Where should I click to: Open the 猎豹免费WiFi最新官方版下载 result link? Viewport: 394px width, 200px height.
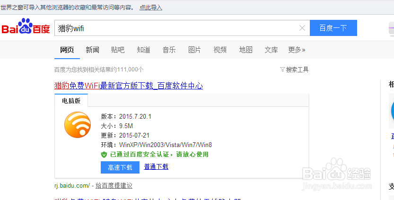point(129,86)
